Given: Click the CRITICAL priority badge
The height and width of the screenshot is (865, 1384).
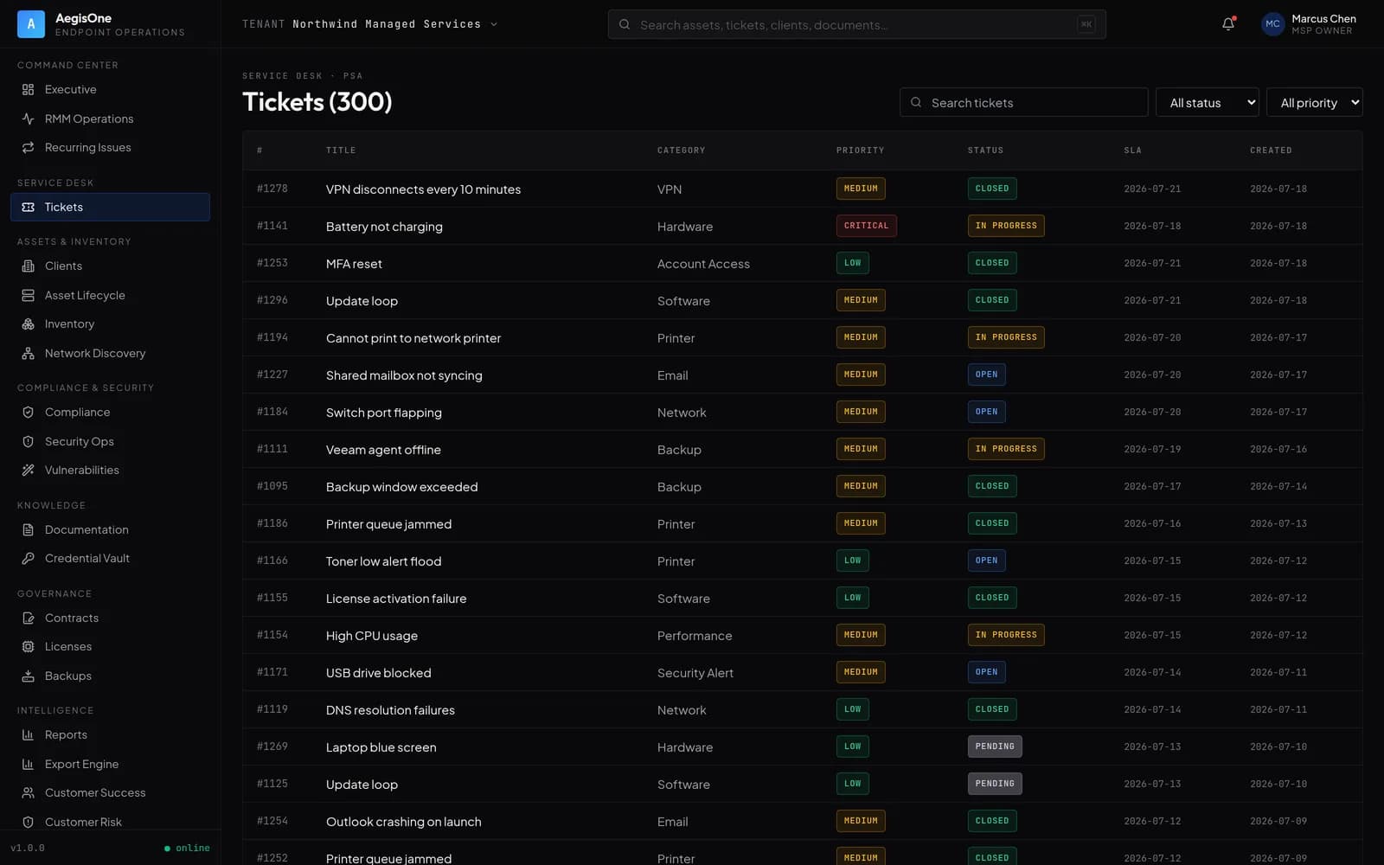Looking at the screenshot, I should point(866,226).
